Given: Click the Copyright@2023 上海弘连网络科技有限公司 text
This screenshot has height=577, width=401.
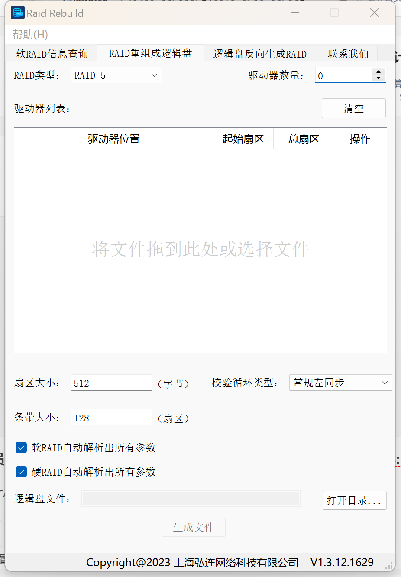Looking at the screenshot, I should (192, 562).
